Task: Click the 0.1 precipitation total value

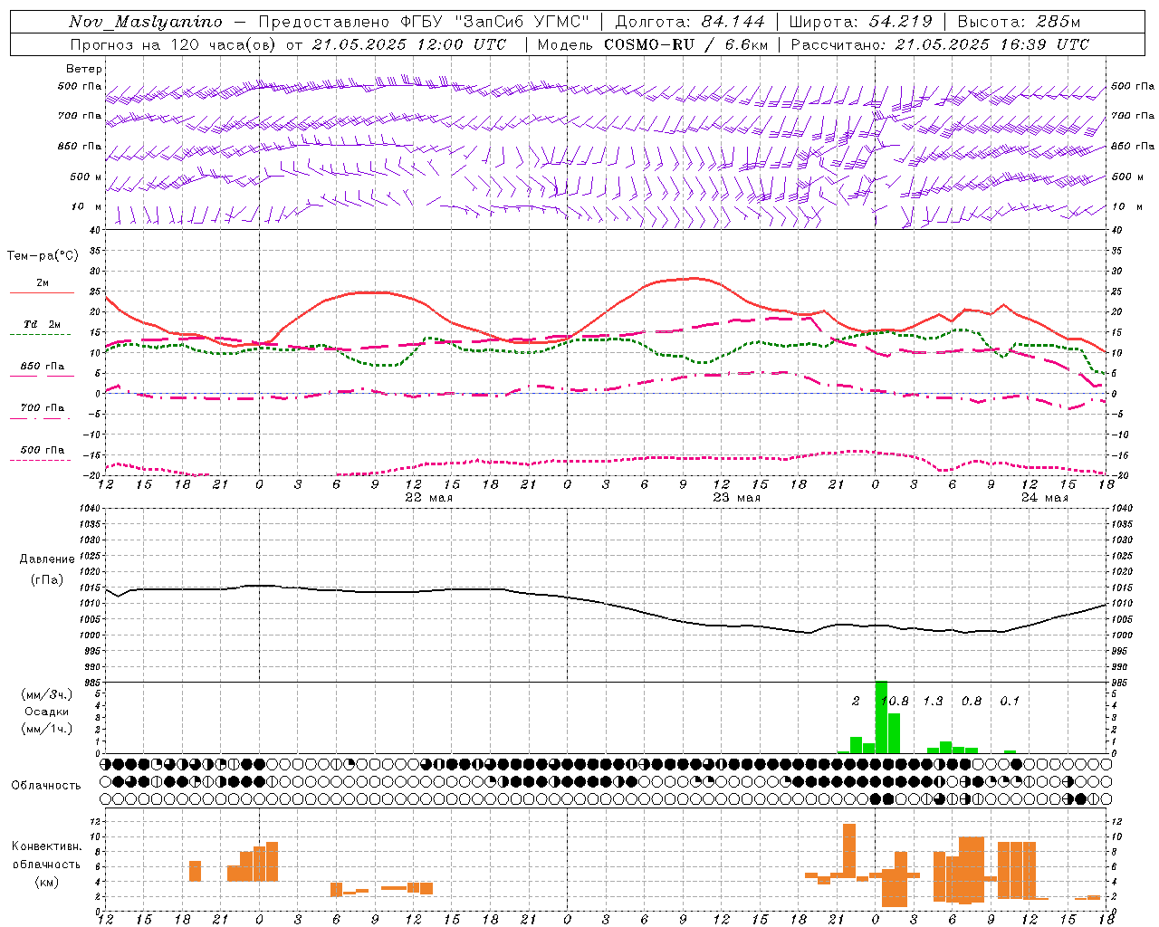Action: tap(1010, 702)
